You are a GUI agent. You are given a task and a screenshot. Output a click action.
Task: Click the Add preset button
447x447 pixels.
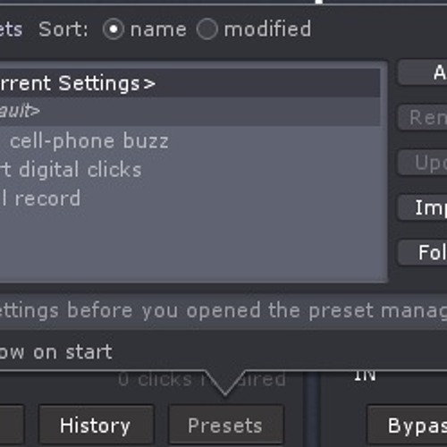(x=423, y=72)
